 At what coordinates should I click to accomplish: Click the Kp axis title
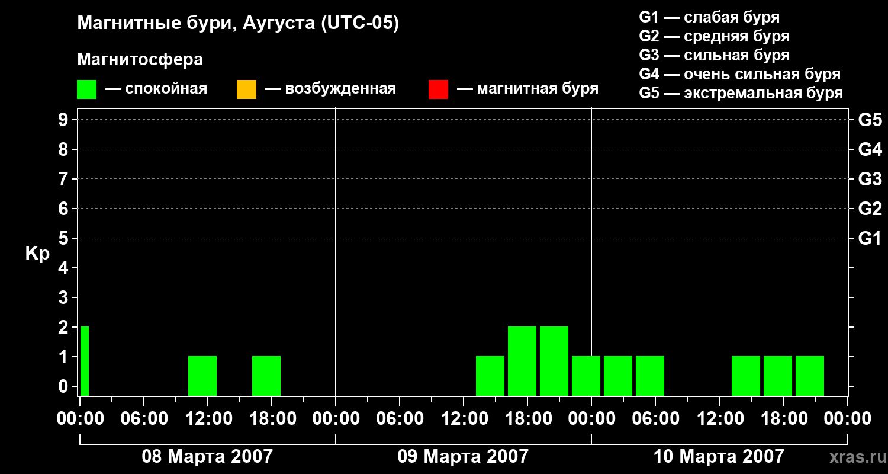[x=37, y=254]
